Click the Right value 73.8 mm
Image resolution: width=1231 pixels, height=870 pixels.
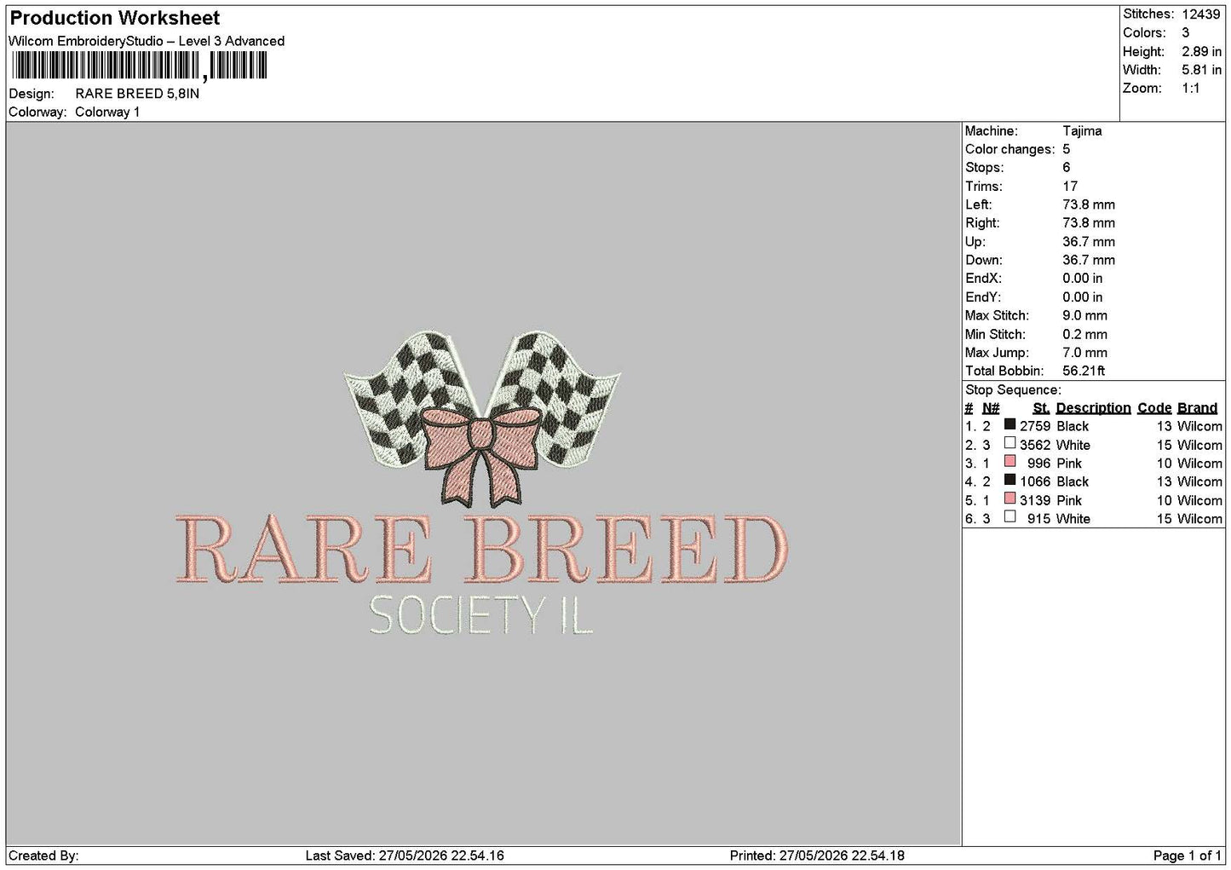pyautogui.click(x=1089, y=222)
